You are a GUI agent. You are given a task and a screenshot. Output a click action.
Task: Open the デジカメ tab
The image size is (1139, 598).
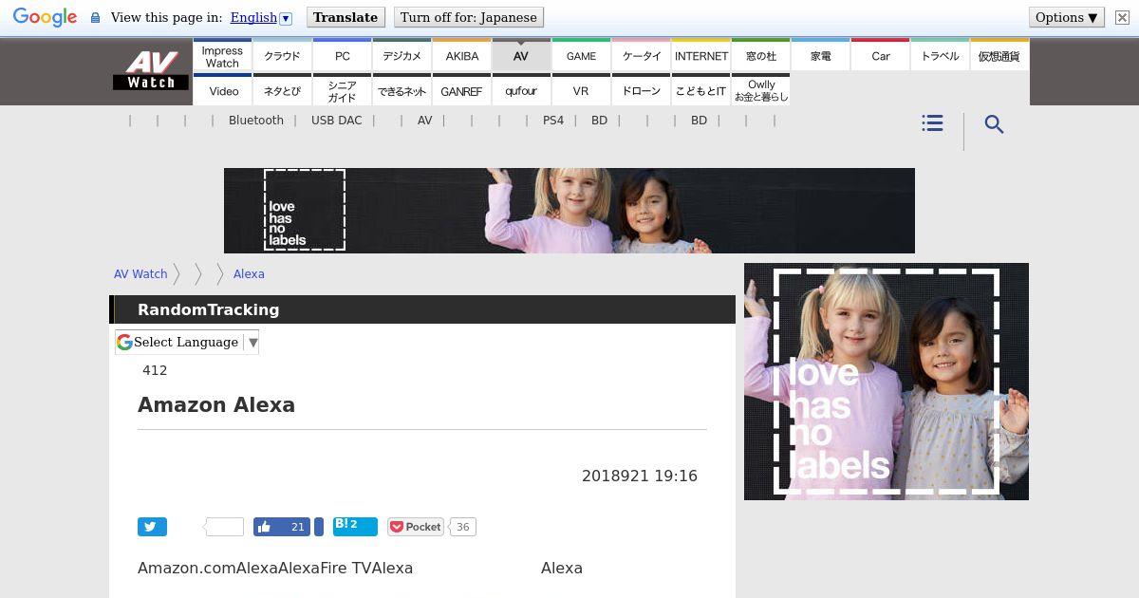click(401, 56)
